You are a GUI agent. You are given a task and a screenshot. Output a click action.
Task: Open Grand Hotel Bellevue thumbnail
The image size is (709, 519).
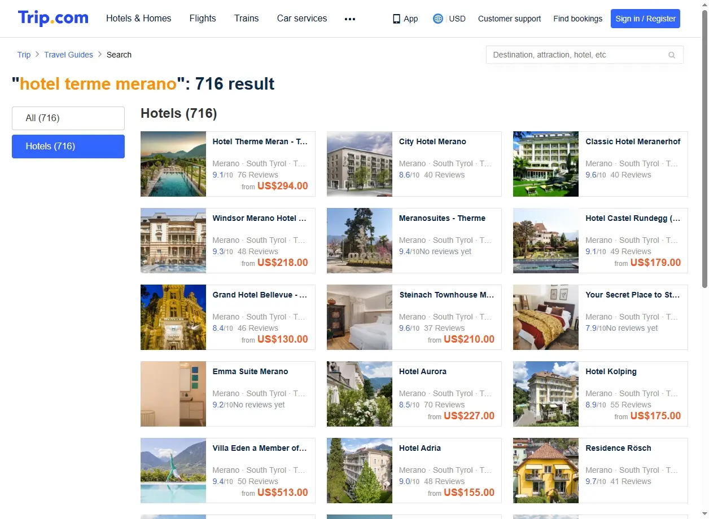(173, 317)
